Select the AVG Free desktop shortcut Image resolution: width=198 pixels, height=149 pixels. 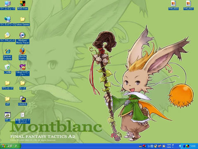[x=23, y=5]
